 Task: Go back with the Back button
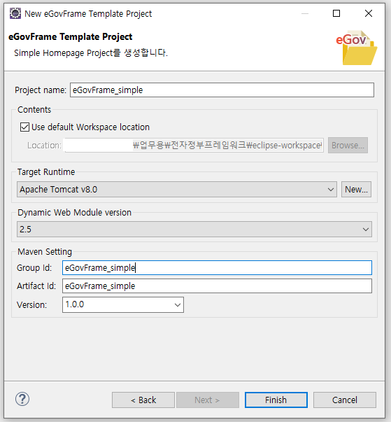pos(143,400)
